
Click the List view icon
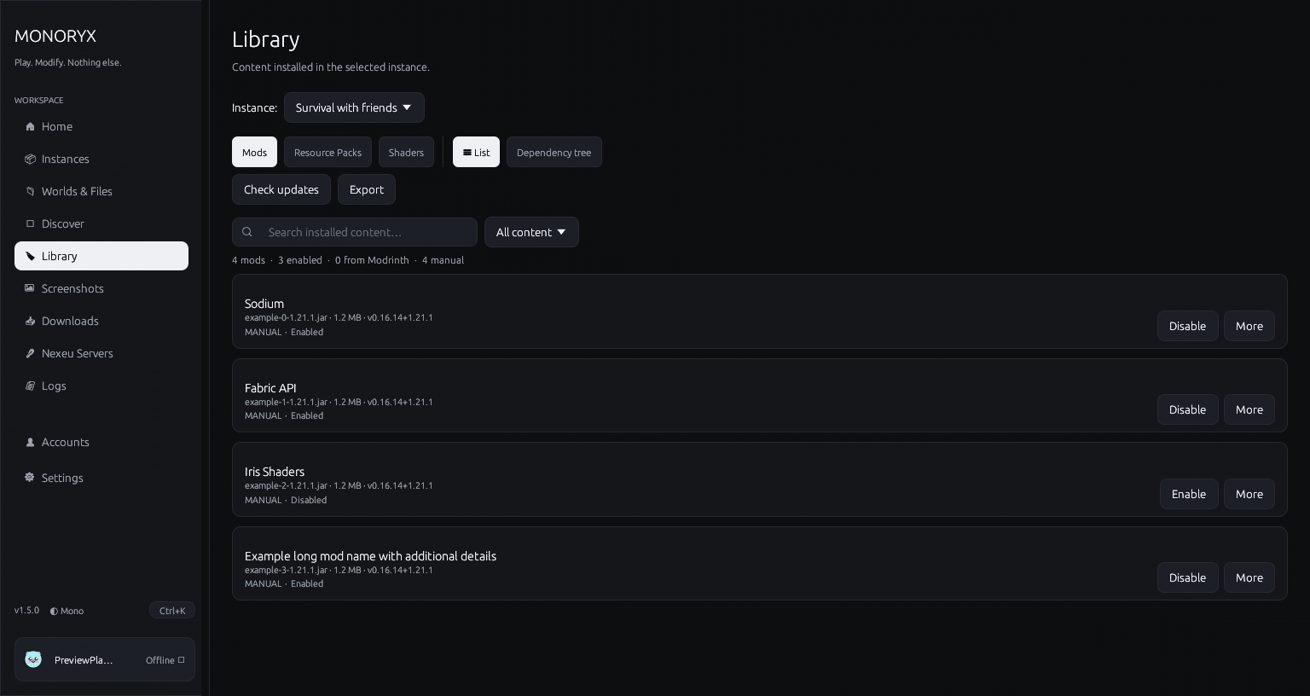467,153
